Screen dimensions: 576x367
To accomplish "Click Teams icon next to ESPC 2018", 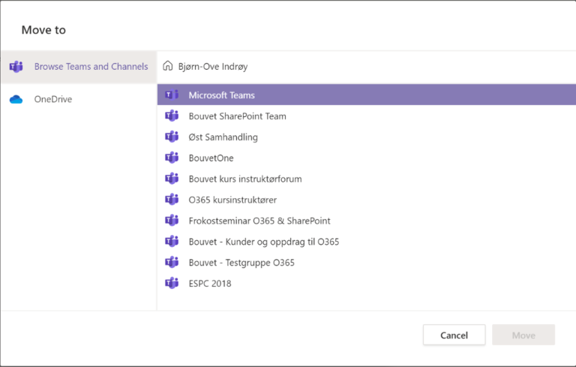I will [172, 284].
